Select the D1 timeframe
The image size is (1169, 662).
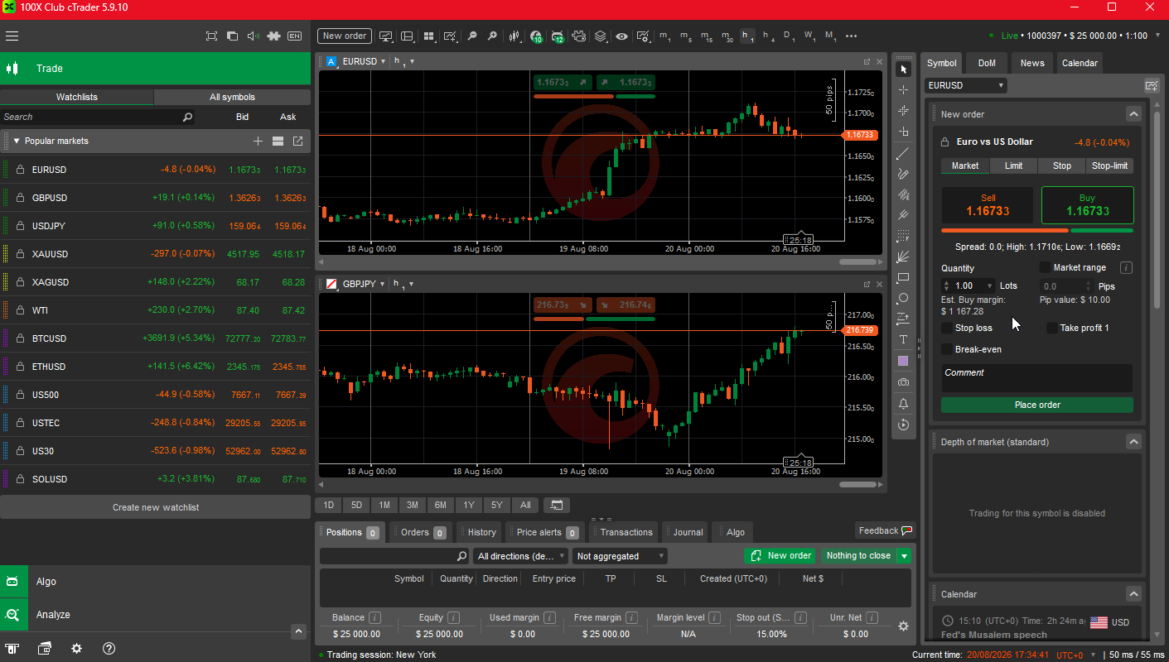point(789,36)
